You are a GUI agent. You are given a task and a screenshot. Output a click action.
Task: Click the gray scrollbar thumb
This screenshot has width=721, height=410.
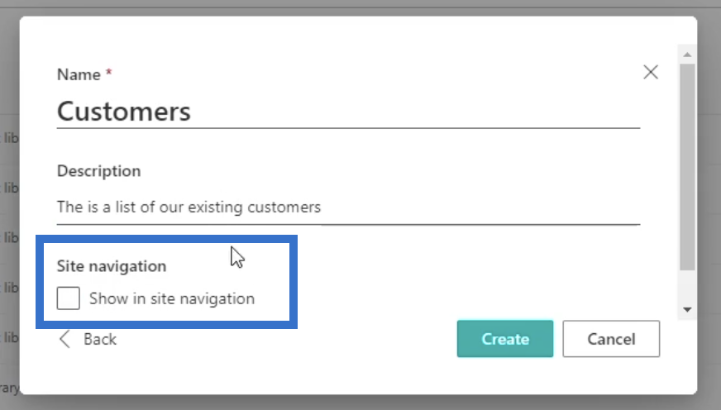point(687,167)
